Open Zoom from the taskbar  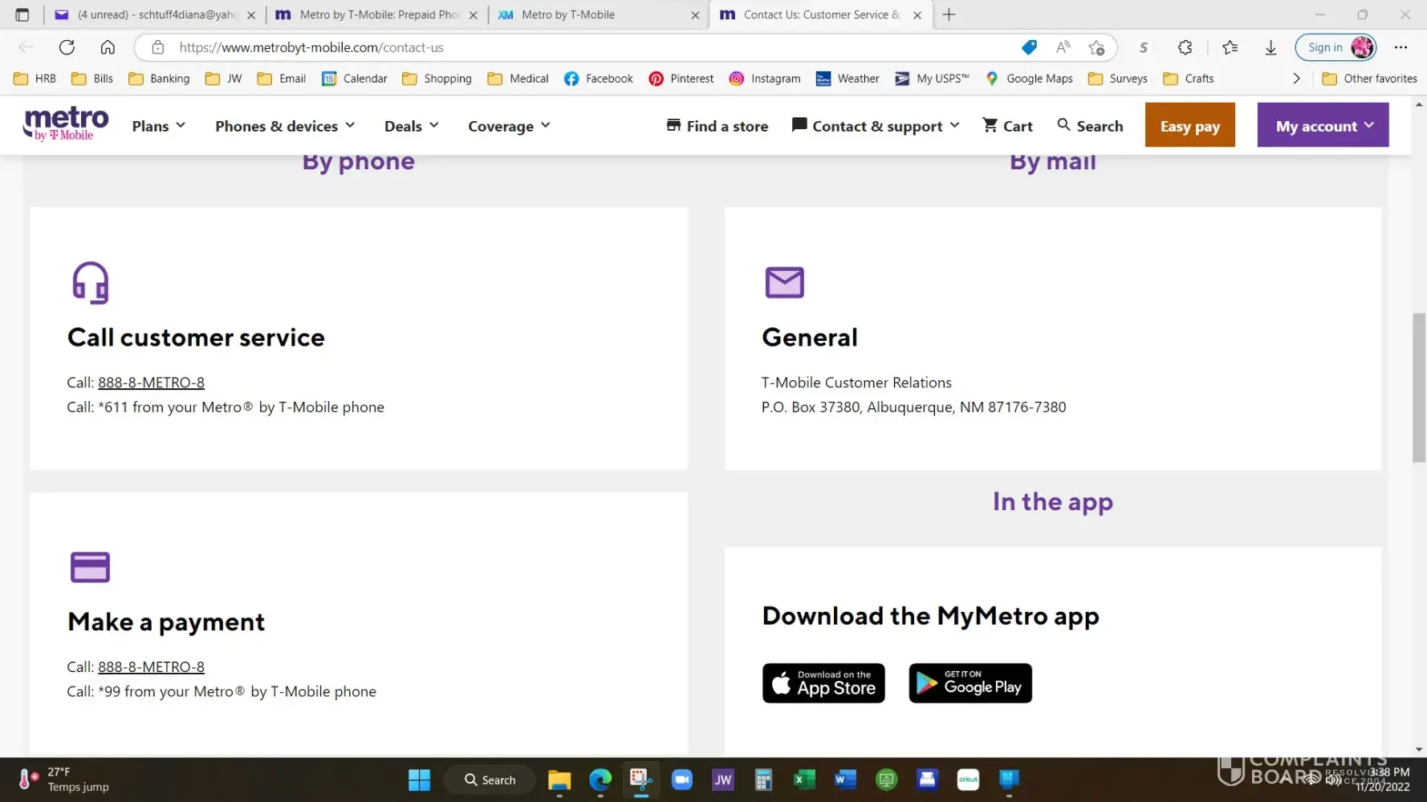point(681,780)
